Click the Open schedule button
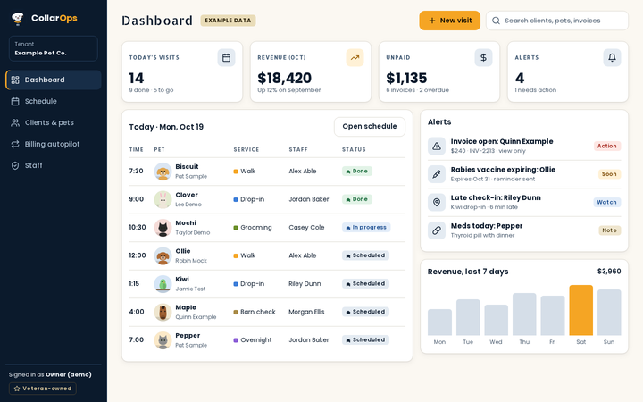 click(370, 126)
